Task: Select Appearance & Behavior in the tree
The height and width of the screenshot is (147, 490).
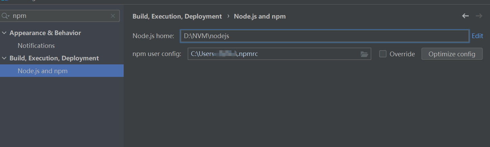Action: pos(45,33)
